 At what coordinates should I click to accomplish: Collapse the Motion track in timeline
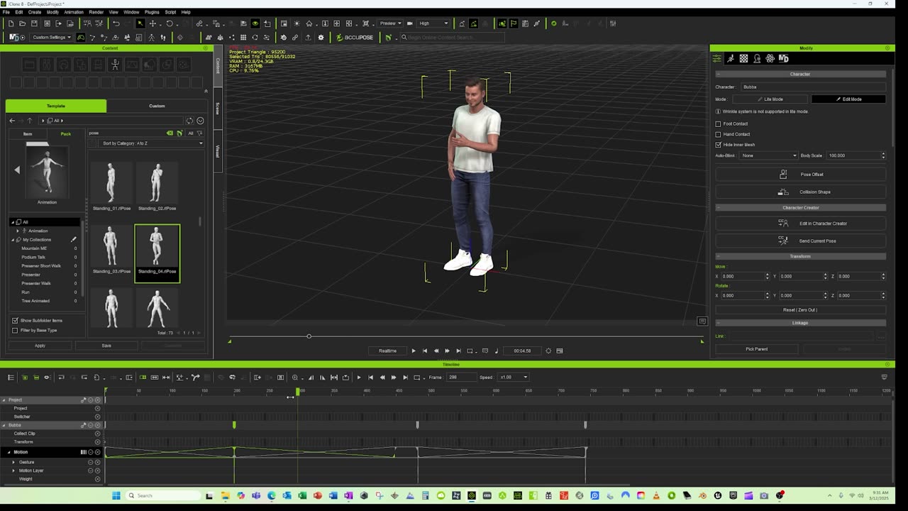9,452
